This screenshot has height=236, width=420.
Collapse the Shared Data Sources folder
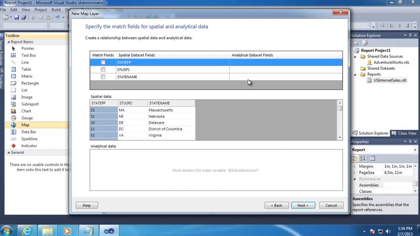coord(355,56)
